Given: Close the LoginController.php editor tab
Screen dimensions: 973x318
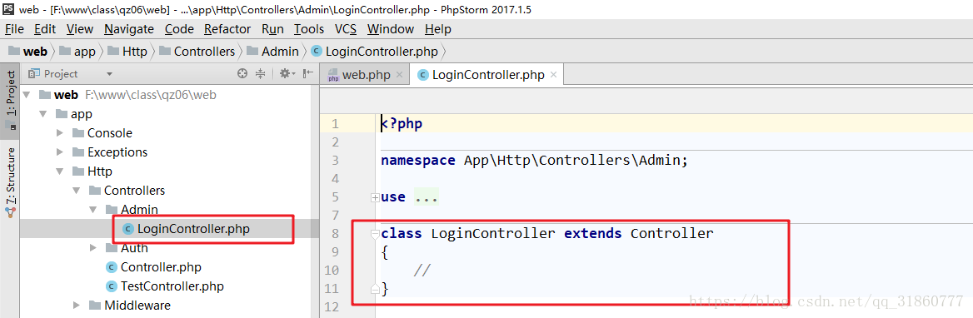Looking at the screenshot, I should [553, 75].
